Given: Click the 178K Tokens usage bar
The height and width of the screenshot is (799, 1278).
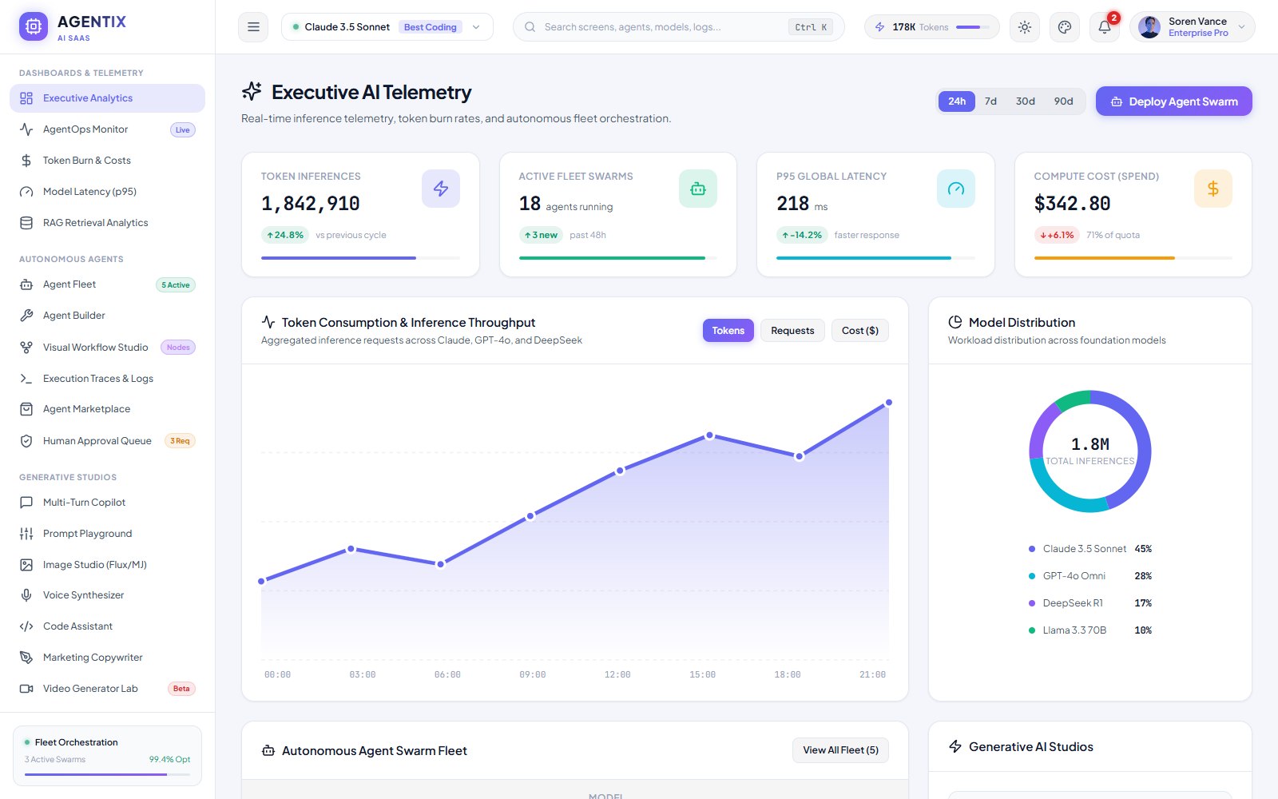Looking at the screenshot, I should (x=973, y=27).
